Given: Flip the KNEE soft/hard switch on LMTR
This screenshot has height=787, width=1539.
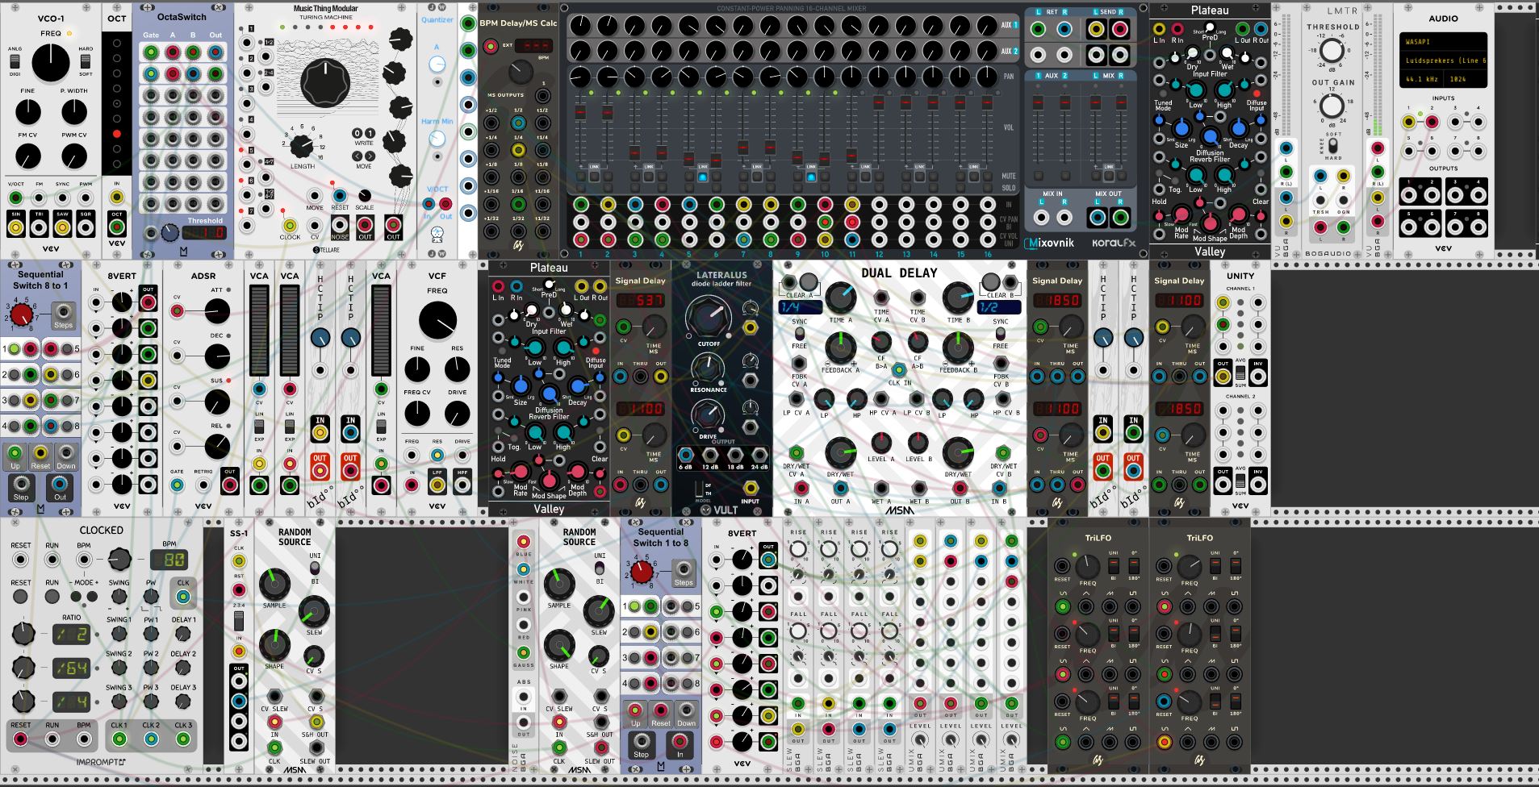Looking at the screenshot, I should pyautogui.click(x=1333, y=145).
